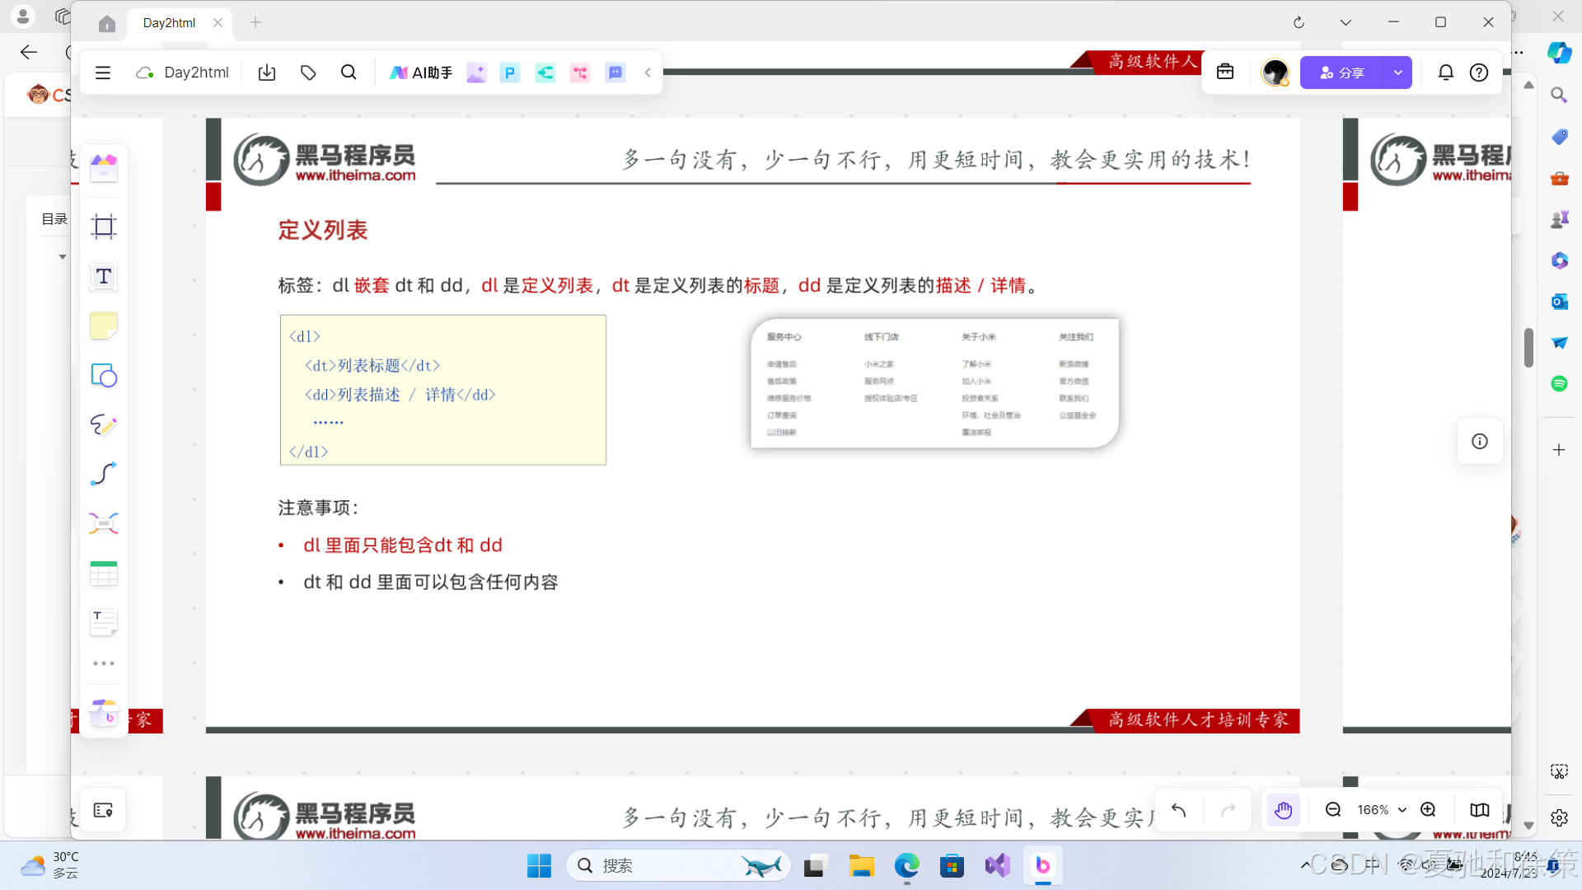
Task: Switch to the Day2html tab
Action: pyautogui.click(x=169, y=22)
